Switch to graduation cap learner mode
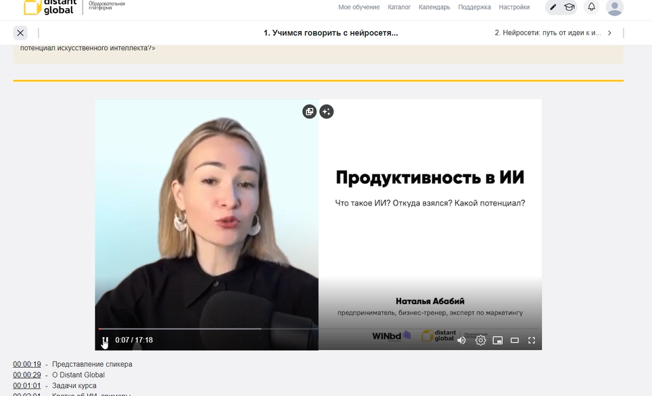The width and height of the screenshot is (652, 396). [569, 7]
